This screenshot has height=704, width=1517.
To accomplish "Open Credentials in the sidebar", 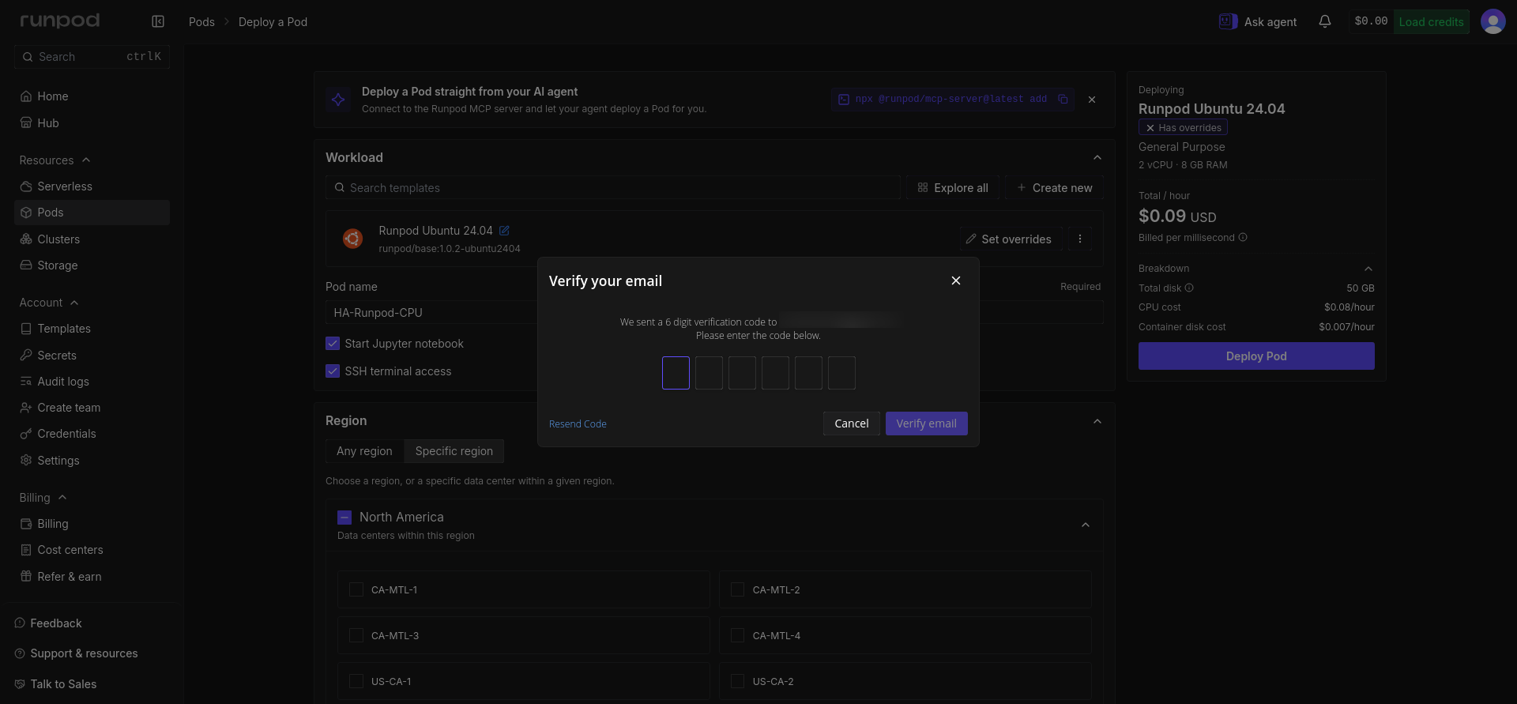I will tap(92, 434).
